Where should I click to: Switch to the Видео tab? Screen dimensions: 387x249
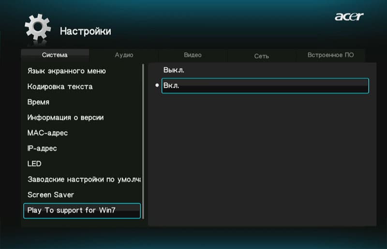193,55
